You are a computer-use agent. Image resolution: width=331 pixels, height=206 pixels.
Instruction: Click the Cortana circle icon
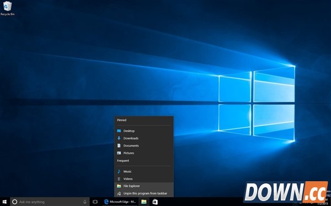pos(14,202)
